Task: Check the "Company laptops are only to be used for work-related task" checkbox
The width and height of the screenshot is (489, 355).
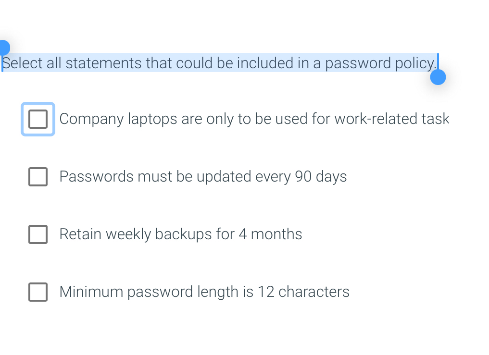Action: (38, 119)
